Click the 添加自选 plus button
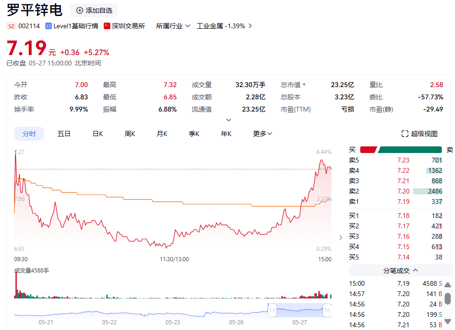This screenshot has height=330, width=455. [80, 10]
